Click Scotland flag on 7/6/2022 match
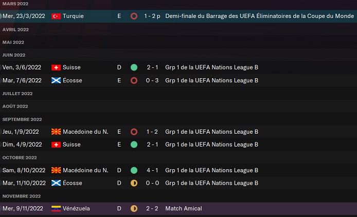357x217 pixels. (56, 80)
